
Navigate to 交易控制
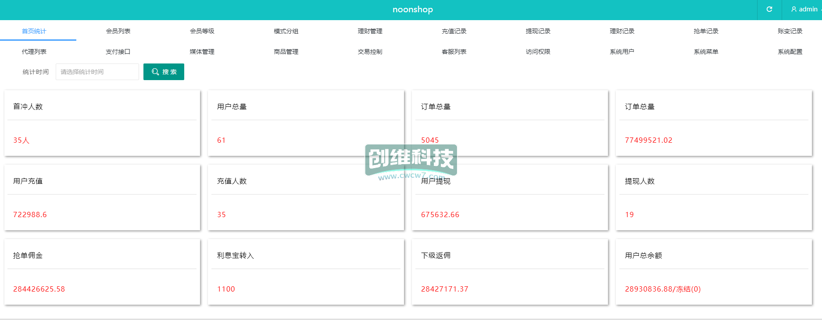pos(370,52)
